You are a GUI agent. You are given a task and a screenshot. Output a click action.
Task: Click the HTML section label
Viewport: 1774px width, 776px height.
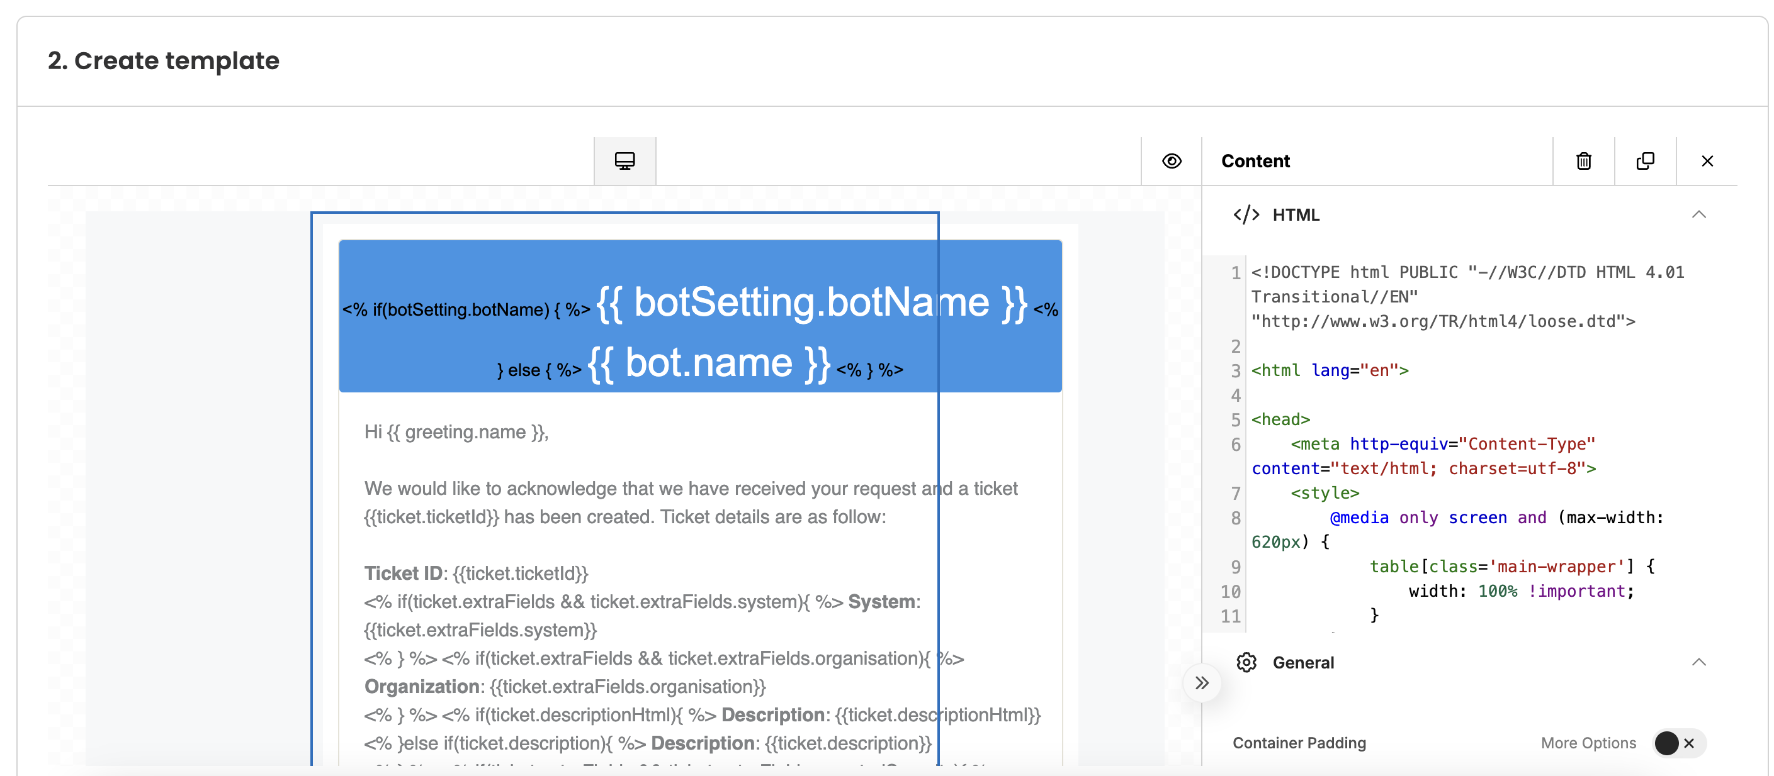1296,214
